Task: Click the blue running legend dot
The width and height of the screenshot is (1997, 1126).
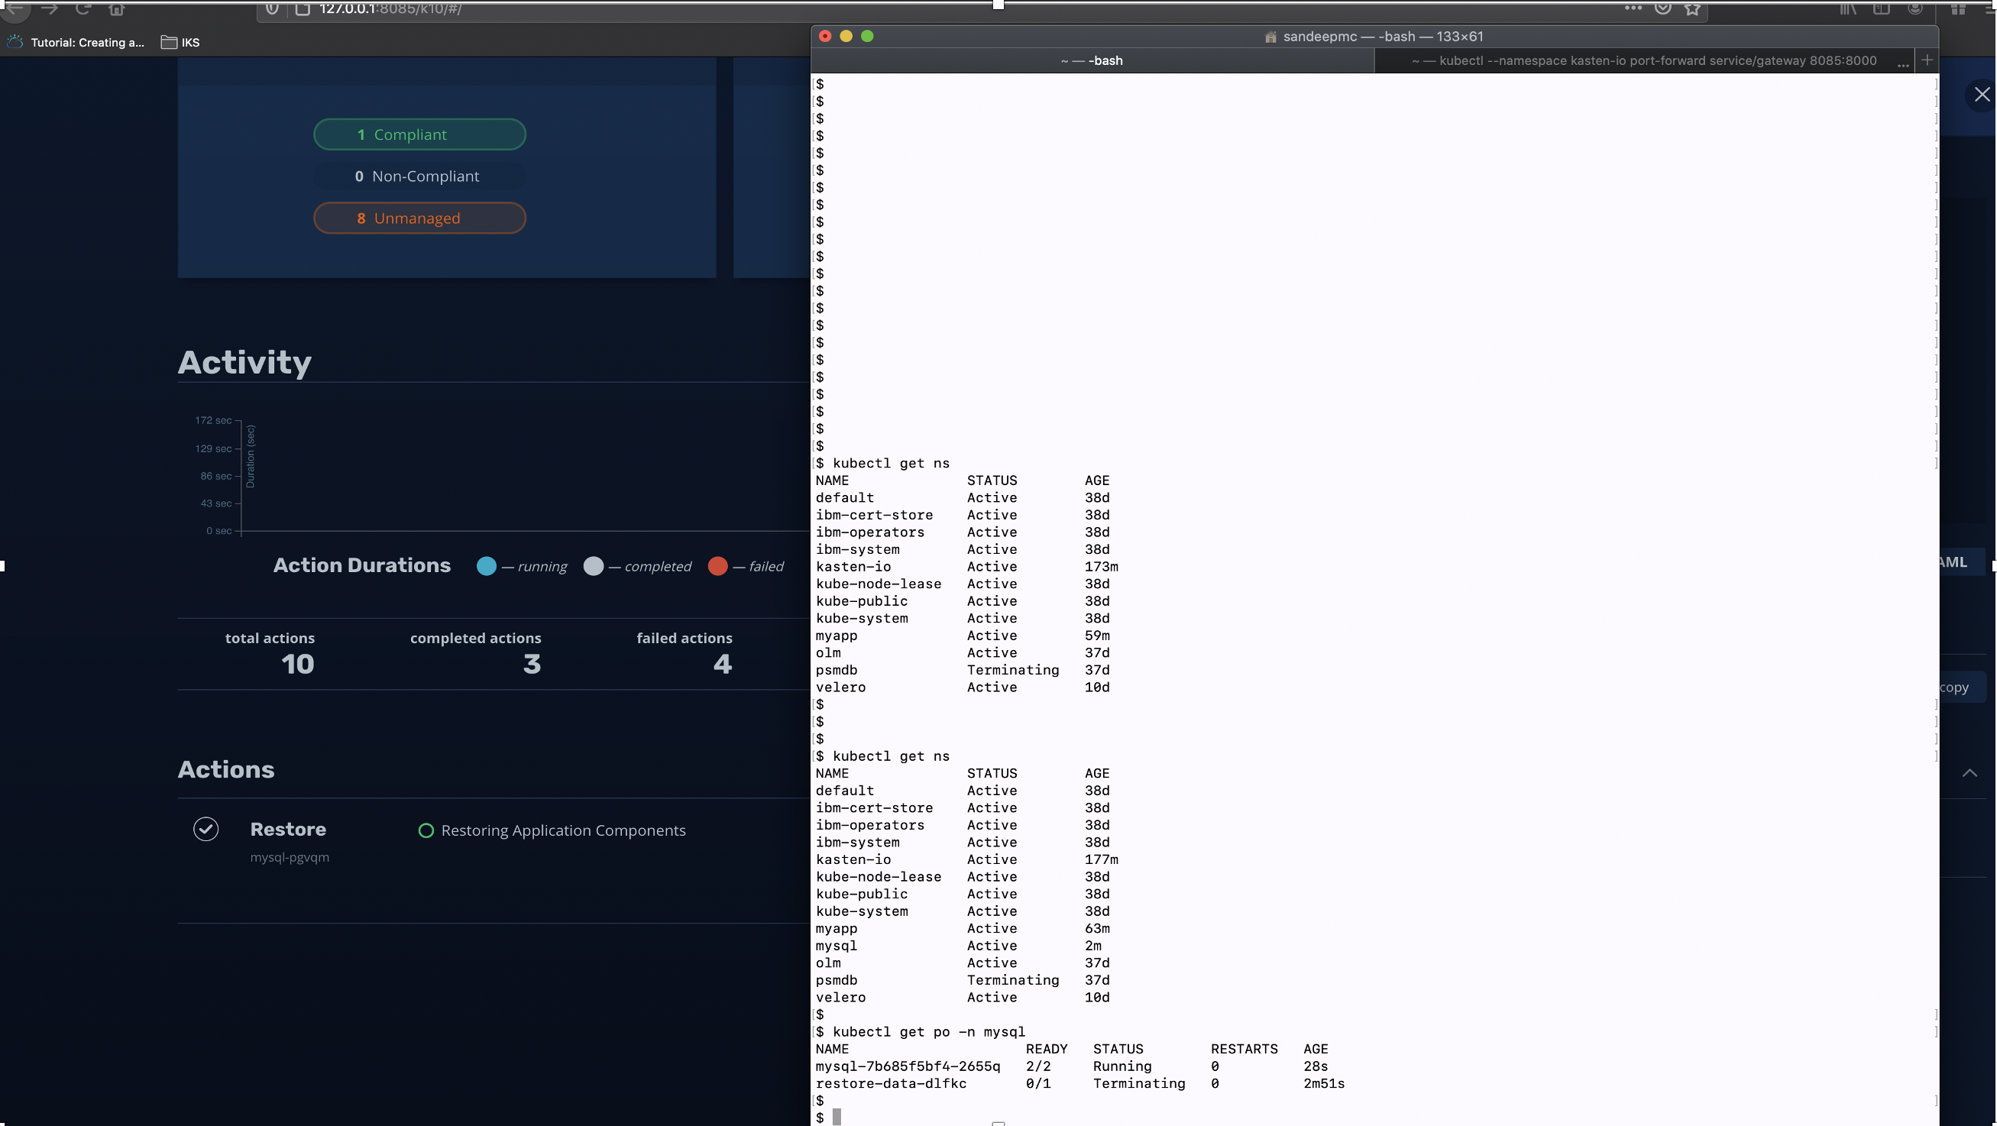Action: 486,567
